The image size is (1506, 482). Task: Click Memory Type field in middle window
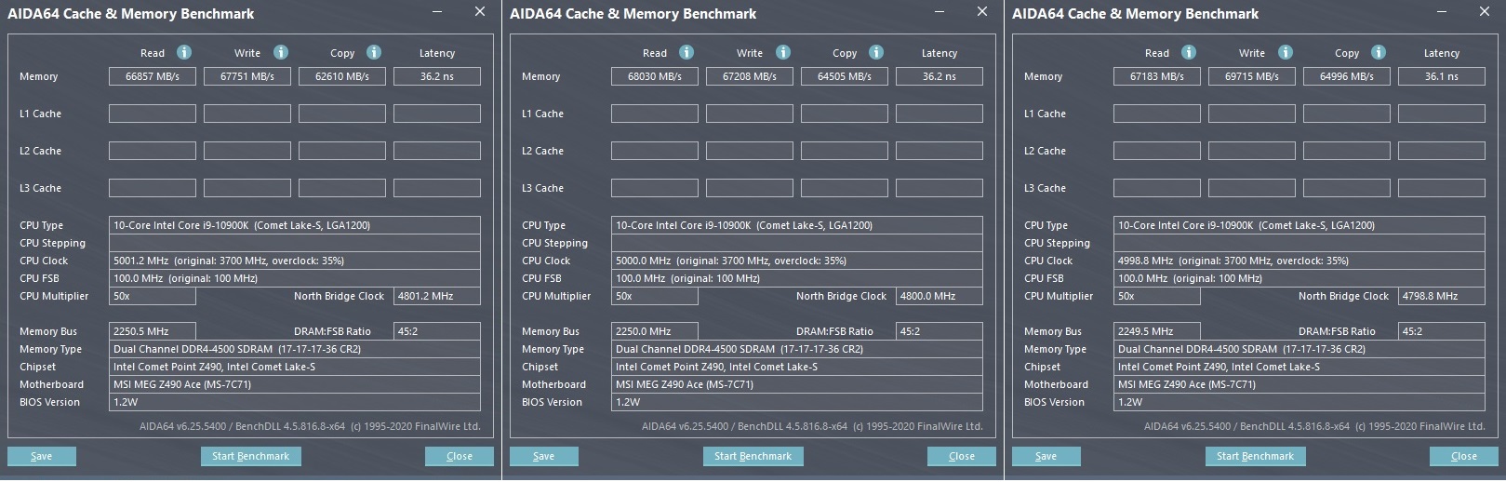click(x=797, y=349)
